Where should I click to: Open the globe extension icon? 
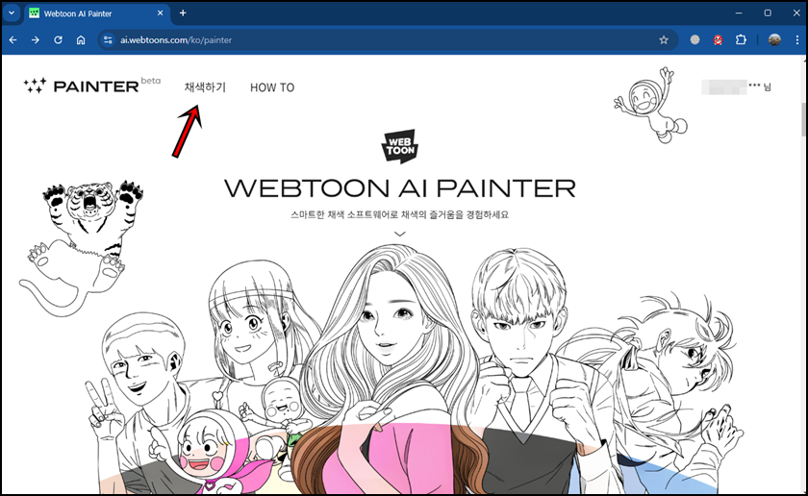pos(695,39)
